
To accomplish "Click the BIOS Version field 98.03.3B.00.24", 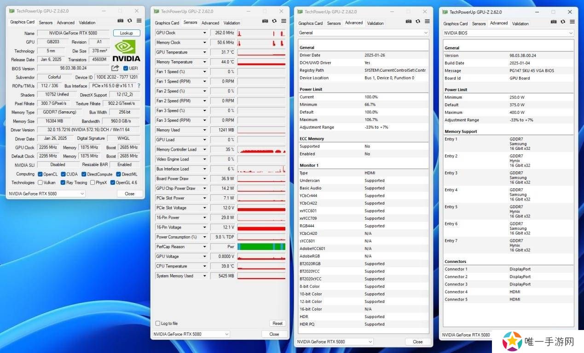I will click(73, 68).
